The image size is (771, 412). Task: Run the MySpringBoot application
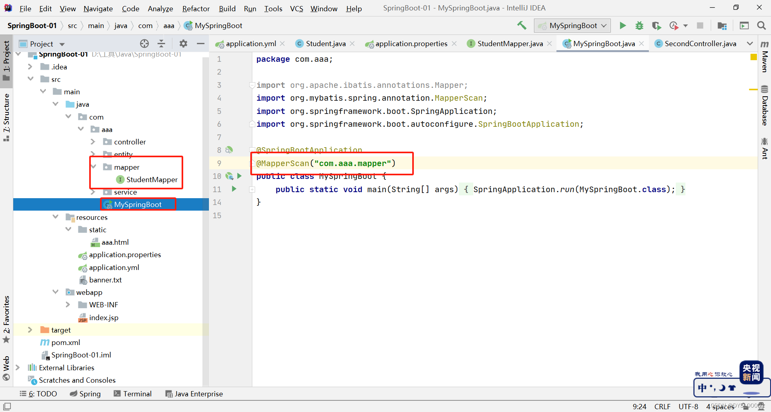click(x=622, y=25)
